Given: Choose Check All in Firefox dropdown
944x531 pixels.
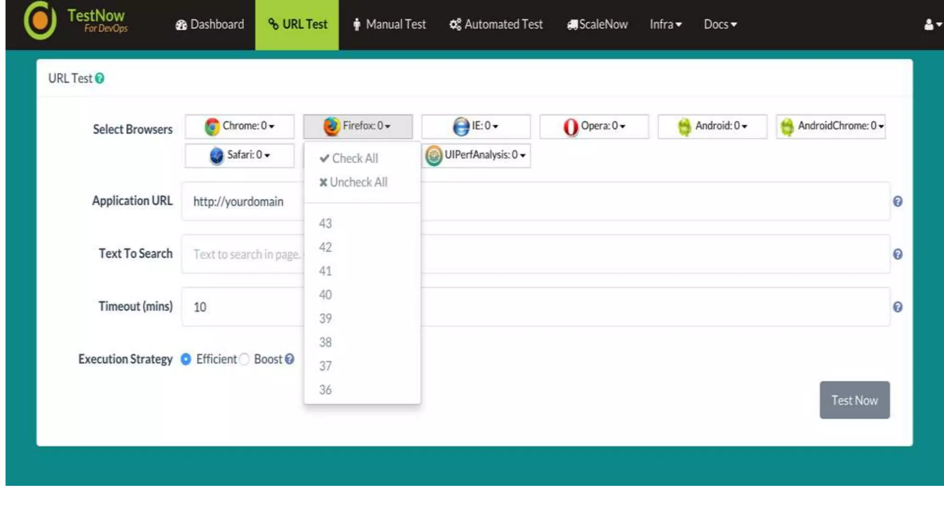Looking at the screenshot, I should (349, 159).
